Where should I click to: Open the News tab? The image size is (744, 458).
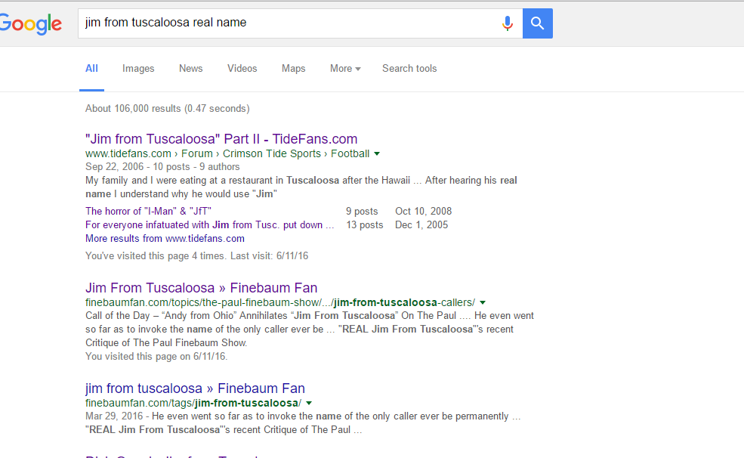(190, 69)
